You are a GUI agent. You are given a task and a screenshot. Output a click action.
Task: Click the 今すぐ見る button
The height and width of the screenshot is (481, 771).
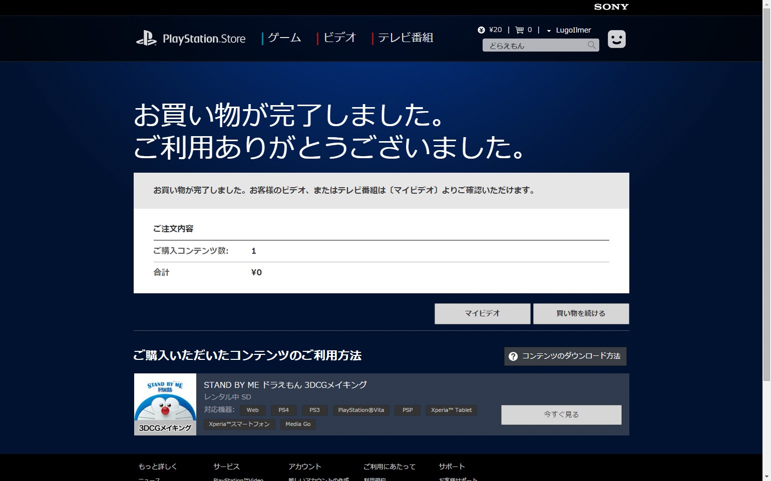click(x=561, y=414)
